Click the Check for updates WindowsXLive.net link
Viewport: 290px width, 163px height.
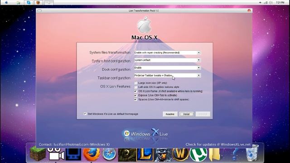coord(218,144)
